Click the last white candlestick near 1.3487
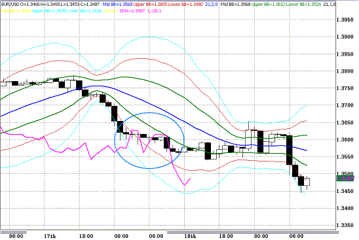359x240 pixels. pyautogui.click(x=307, y=182)
